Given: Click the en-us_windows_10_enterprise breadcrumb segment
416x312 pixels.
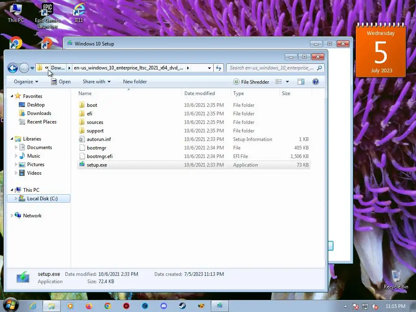Looking at the screenshot, I should coord(128,68).
